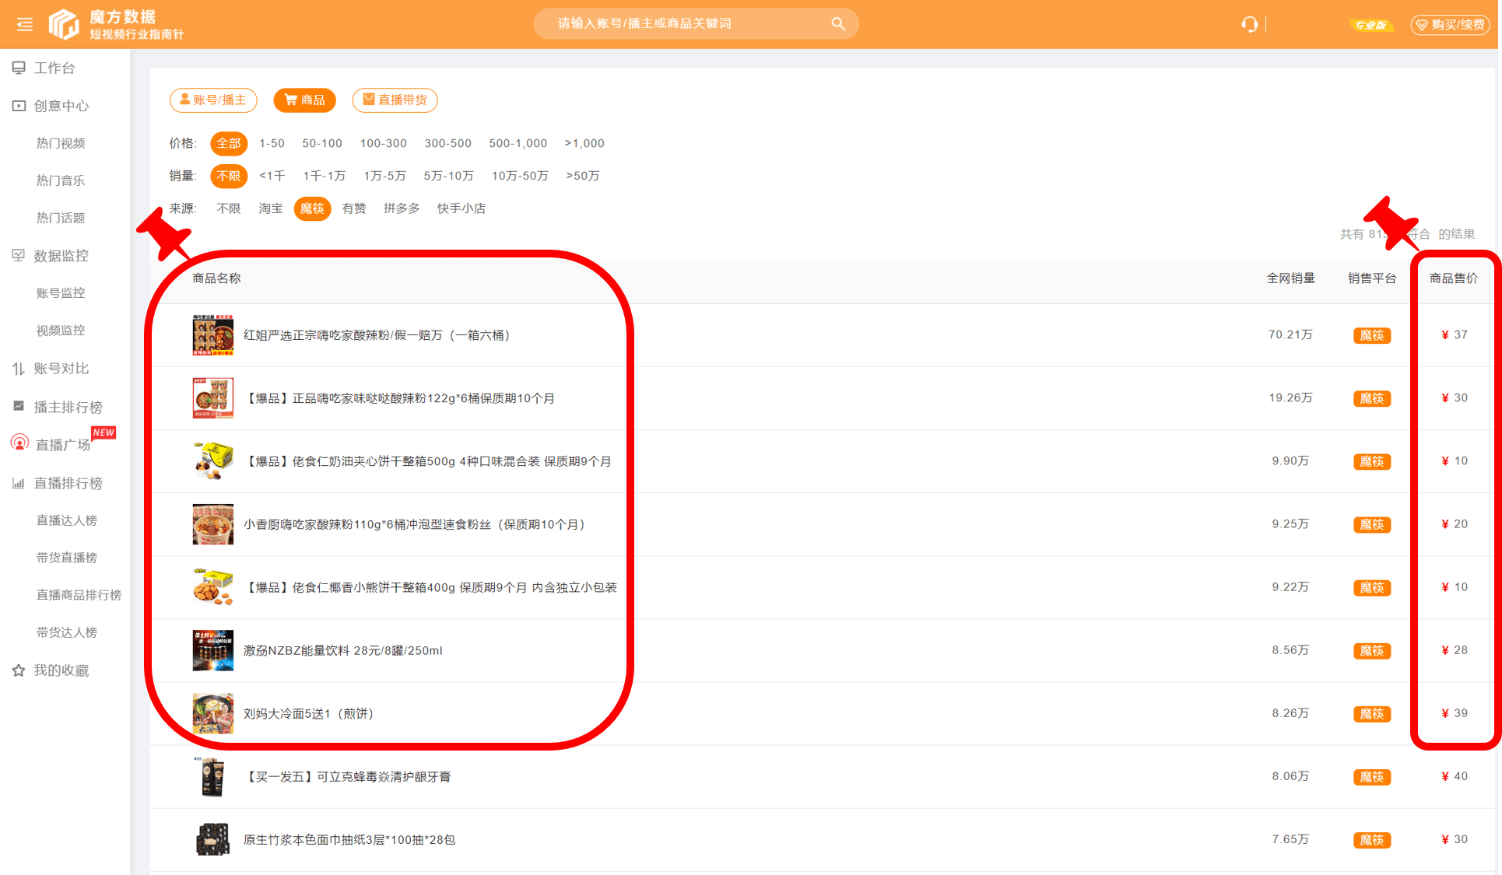Viewport: 1502px width, 875px height.
Task: Open product 原生竹浆本色面巾抽纸 link
Action: point(349,840)
